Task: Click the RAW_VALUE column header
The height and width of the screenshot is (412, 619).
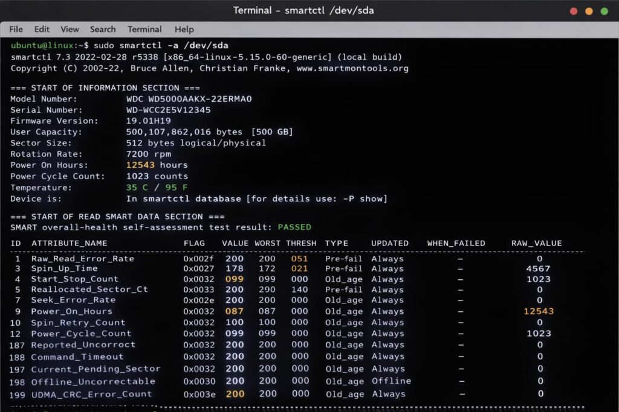Action: (536, 243)
